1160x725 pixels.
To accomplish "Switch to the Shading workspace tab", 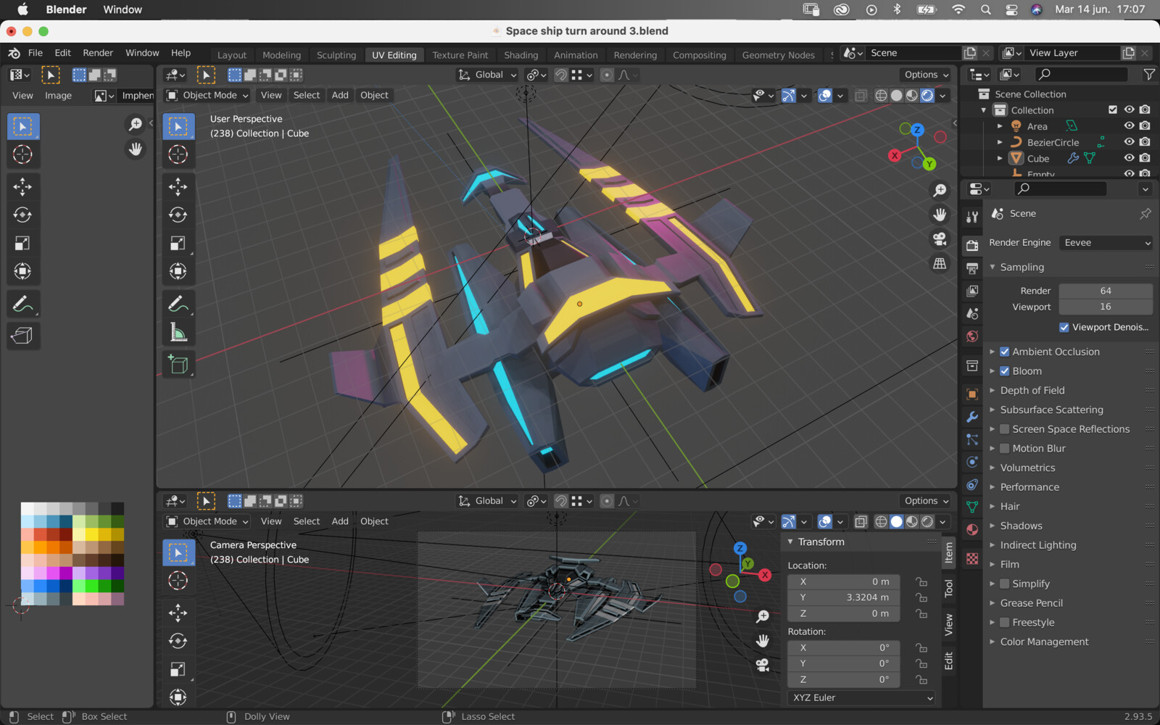I will [521, 55].
